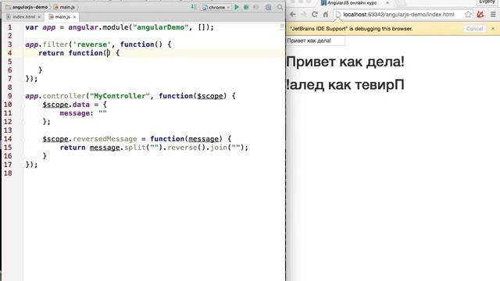Toggle fold marker at line 14
The width and height of the screenshot is (500, 281).
pyautogui.click(x=23, y=139)
